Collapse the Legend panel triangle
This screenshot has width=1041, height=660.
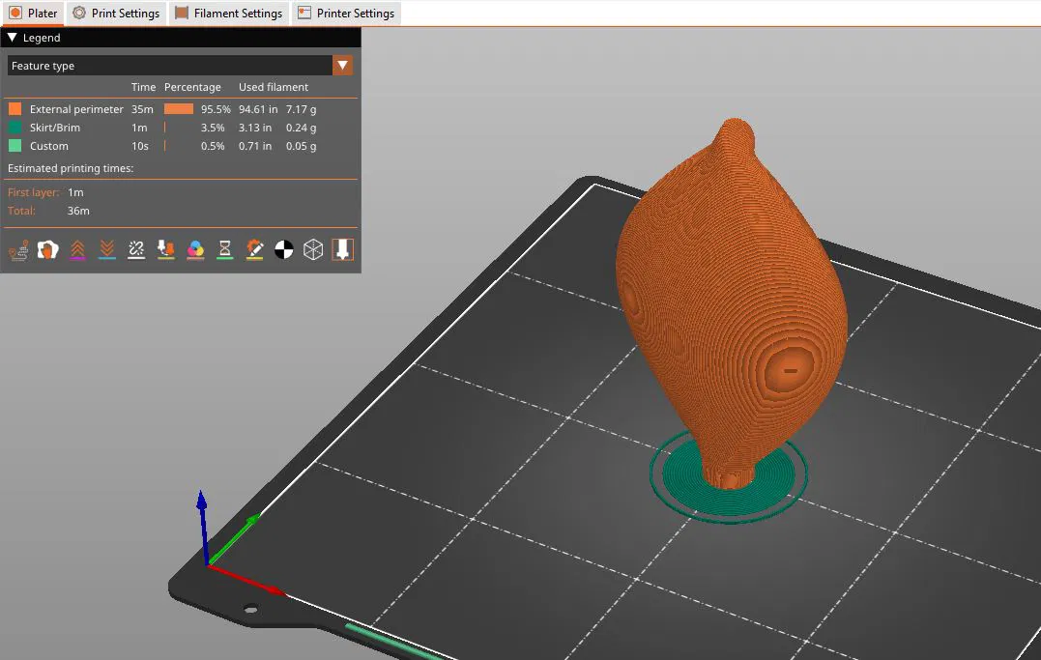(12, 37)
